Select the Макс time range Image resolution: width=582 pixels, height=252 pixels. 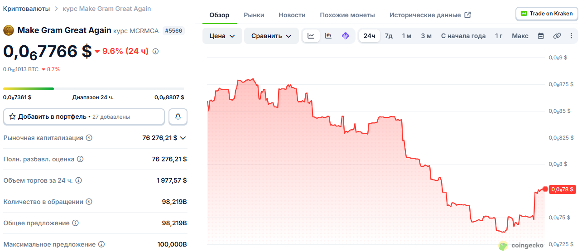[x=520, y=36]
